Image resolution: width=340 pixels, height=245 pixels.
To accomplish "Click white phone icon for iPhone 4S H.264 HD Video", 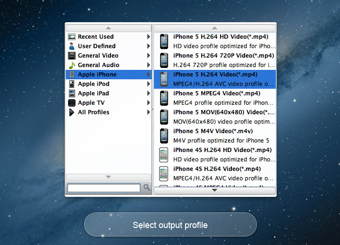I will click(x=164, y=154).
